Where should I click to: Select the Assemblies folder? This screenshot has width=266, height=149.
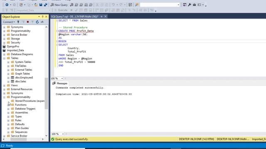click(22, 113)
